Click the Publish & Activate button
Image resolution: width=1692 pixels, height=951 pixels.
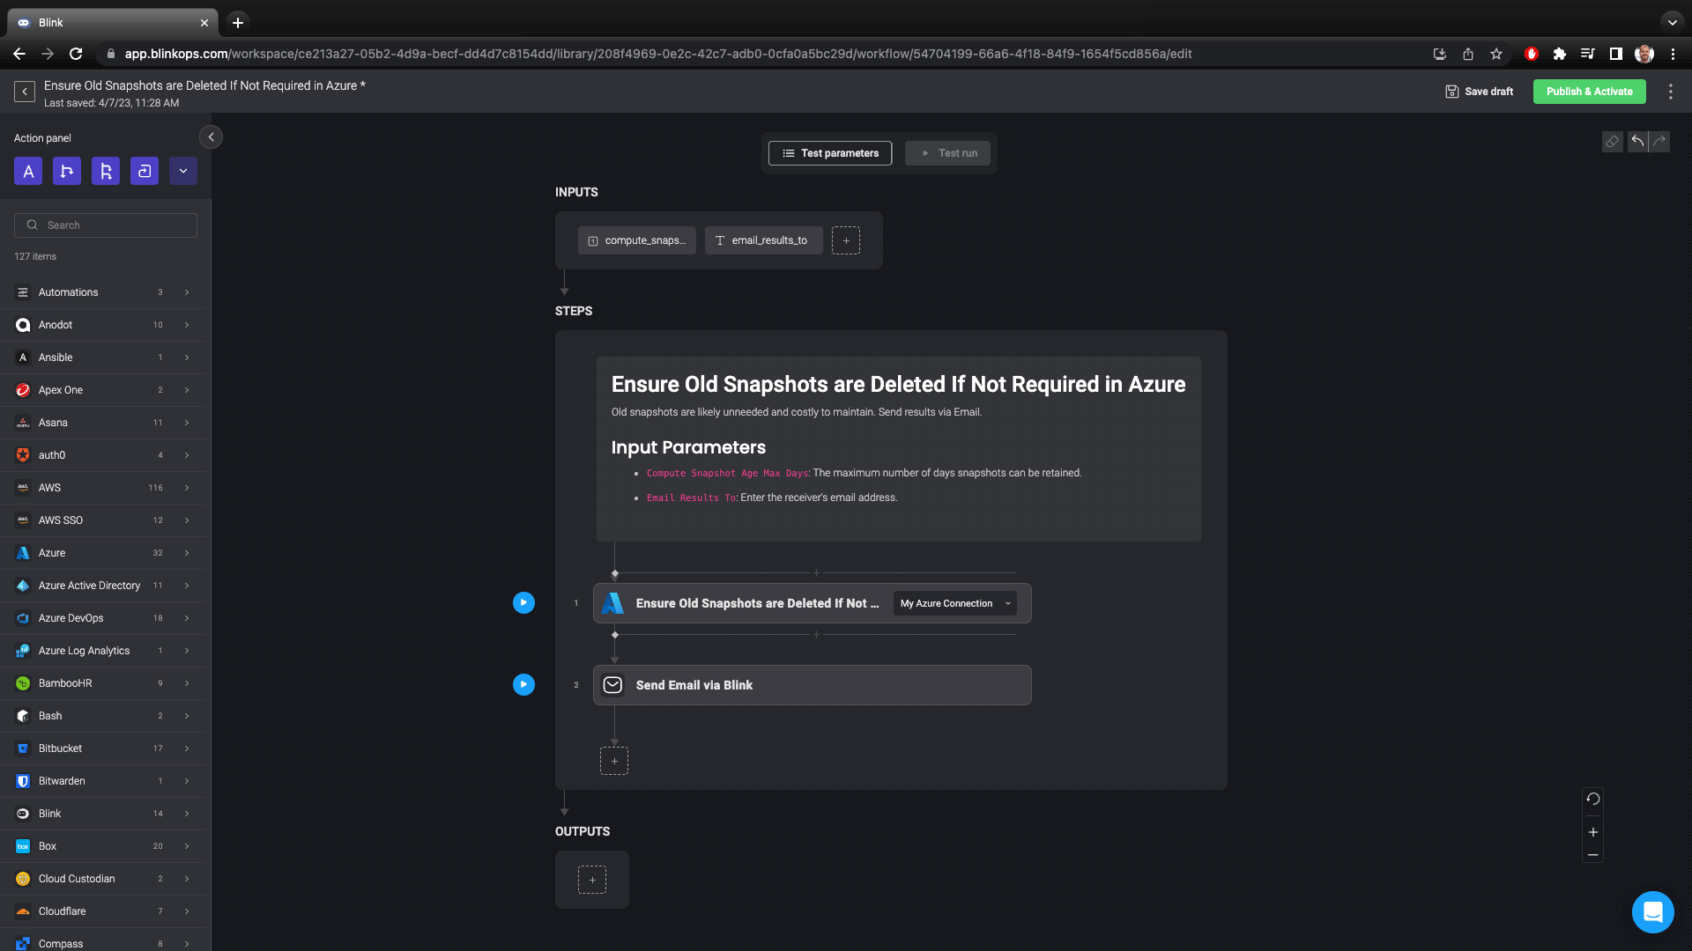tap(1589, 91)
